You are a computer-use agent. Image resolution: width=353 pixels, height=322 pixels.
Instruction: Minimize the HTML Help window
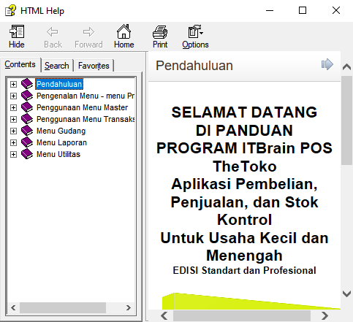click(x=270, y=10)
